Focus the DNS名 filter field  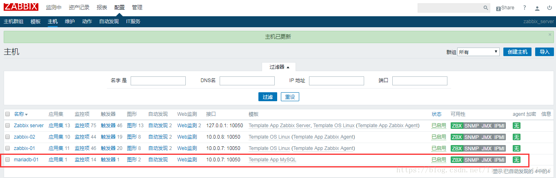(247, 81)
